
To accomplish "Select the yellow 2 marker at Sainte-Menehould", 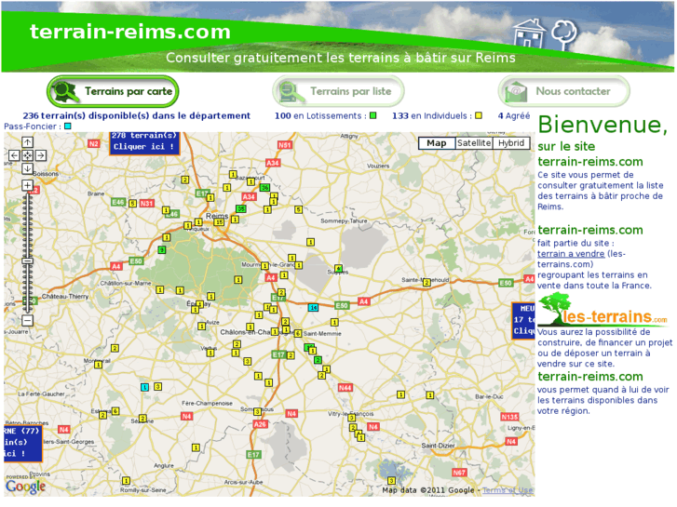I will tap(427, 283).
